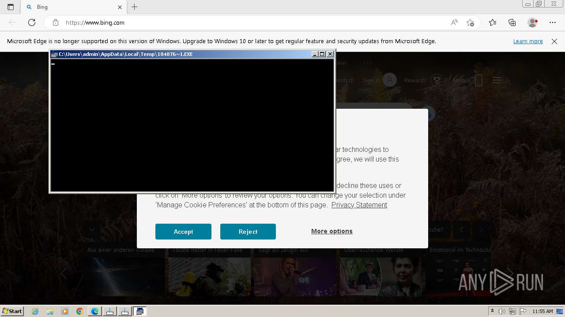Screen dimensions: 565x317
Task: Open Edge Settings and more menu
Action: click(553, 22)
